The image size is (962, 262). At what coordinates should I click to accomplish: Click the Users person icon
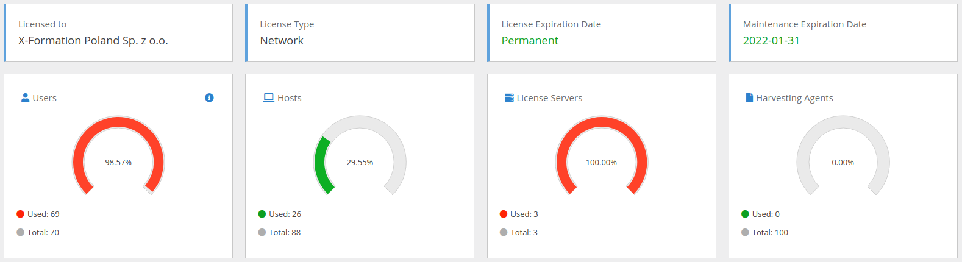pyautogui.click(x=25, y=97)
